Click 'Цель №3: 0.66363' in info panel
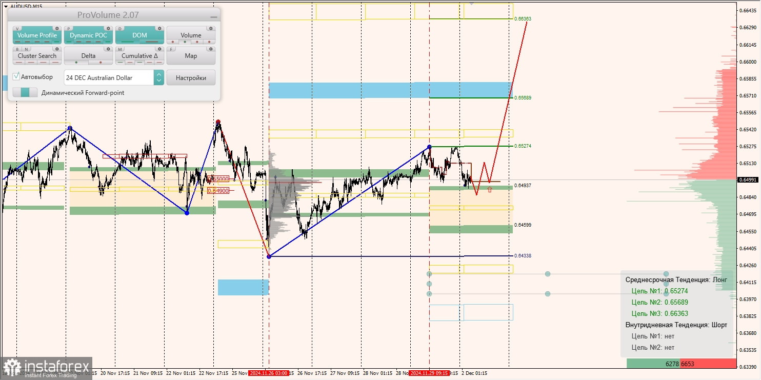This screenshot has width=761, height=380. (659, 313)
